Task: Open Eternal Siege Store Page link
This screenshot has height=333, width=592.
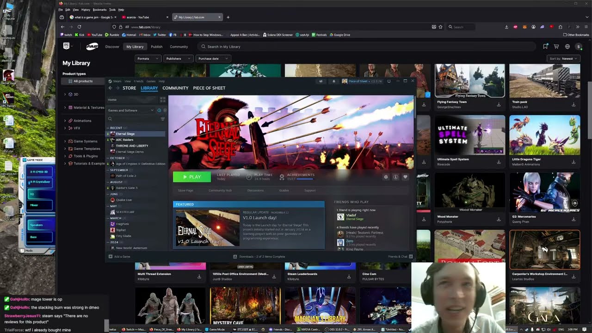Action: tap(185, 190)
